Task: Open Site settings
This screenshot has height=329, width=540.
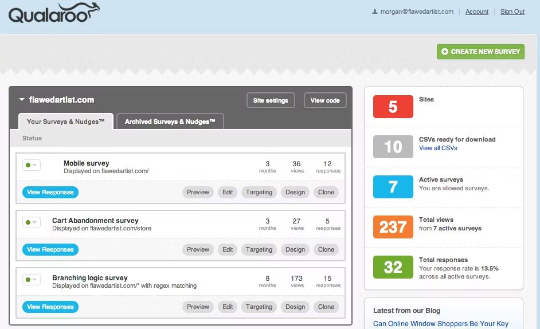Action: [271, 101]
